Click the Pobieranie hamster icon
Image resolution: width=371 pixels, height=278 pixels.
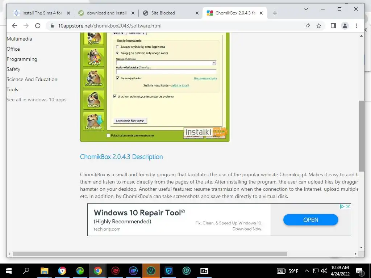point(94,121)
